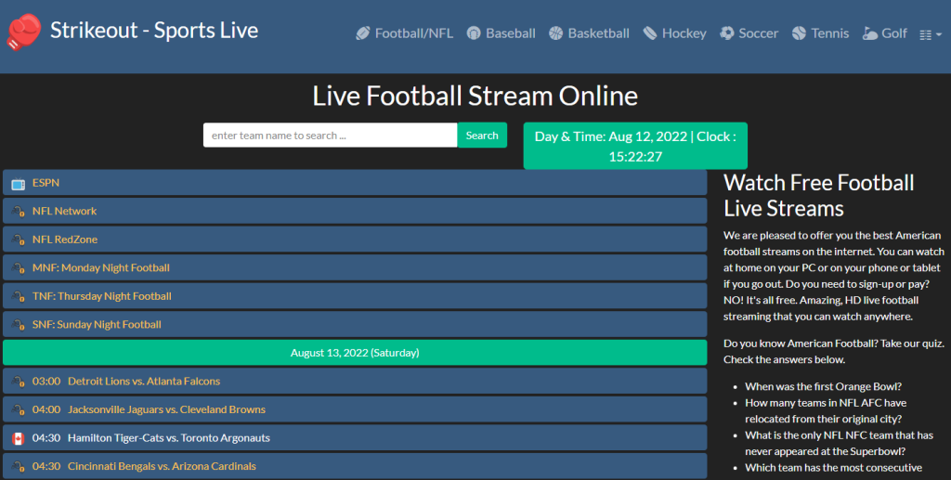Click the only NFL NFC team Superbowl question
The width and height of the screenshot is (951, 480).
pos(839,443)
